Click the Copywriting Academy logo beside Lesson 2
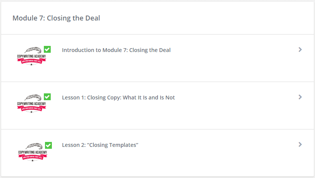Image resolution: width=315 pixels, height=178 pixels. [33, 152]
